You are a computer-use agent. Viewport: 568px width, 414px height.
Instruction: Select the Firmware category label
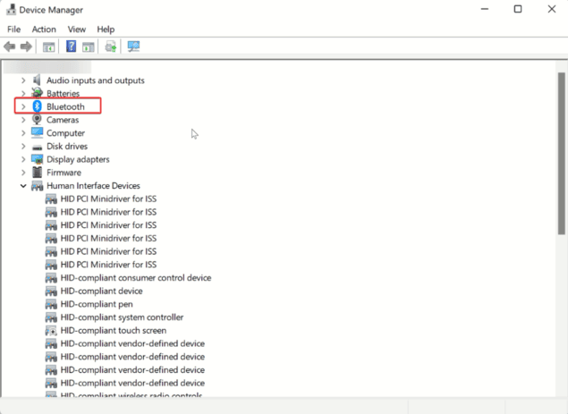pyautogui.click(x=64, y=173)
